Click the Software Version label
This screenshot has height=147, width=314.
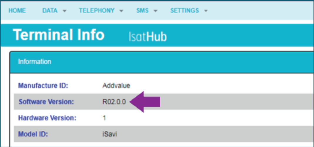46,102
